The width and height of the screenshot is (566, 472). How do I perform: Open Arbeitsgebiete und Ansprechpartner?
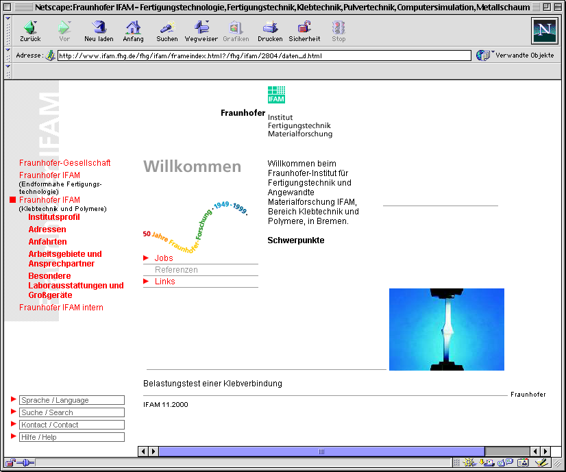pos(65,259)
